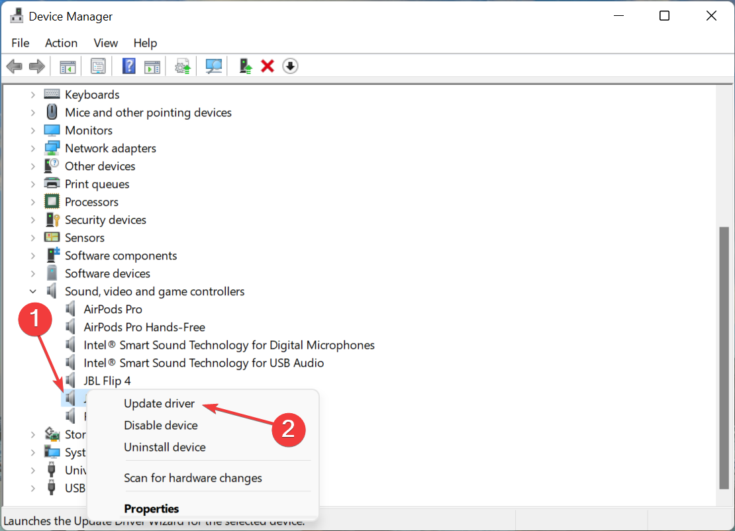Screen dimensions: 735x531
Task: Click the down-arrow Disable device toolbar icon
Action: (x=290, y=66)
